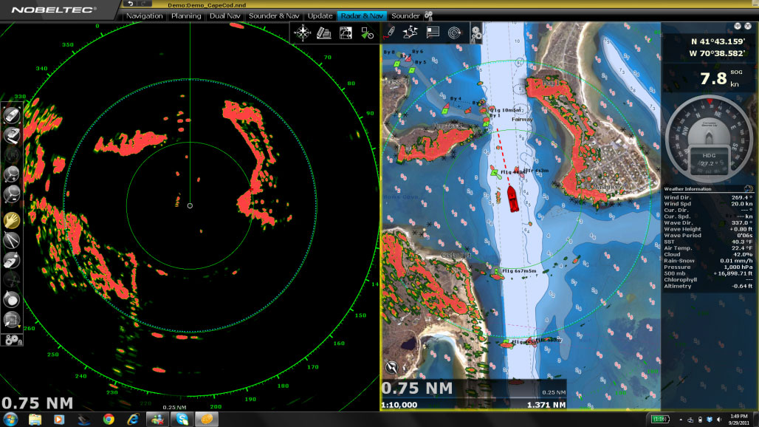This screenshot has width=759, height=427.
Task: Click the Altimetry weather row
Action: click(709, 286)
